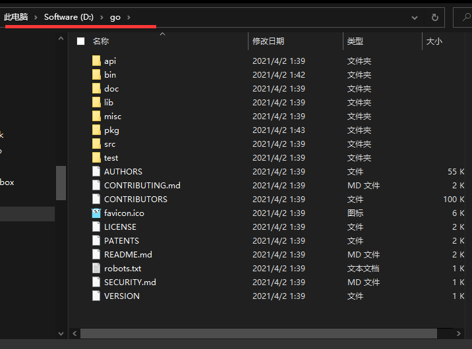Select the README.md file icon
472x349 pixels.
pyautogui.click(x=96, y=254)
